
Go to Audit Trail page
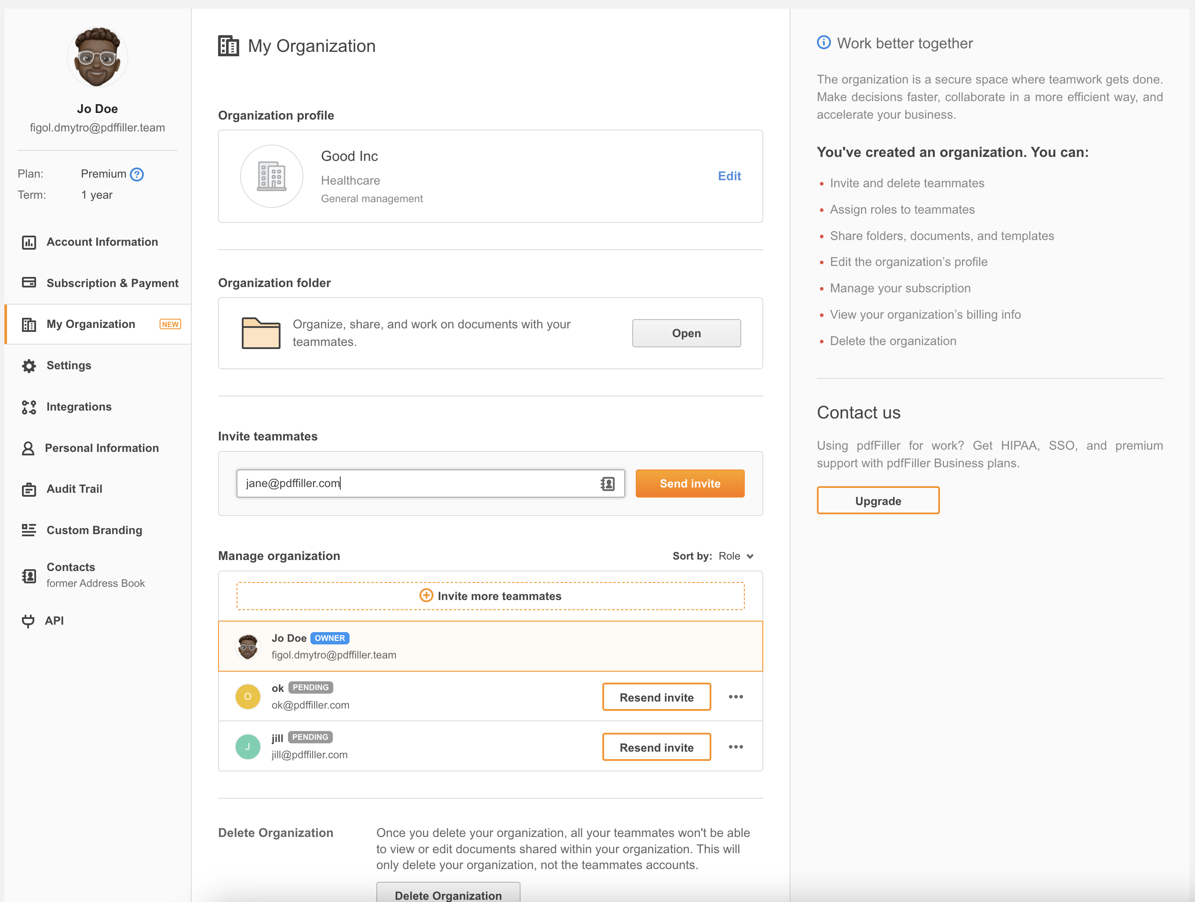(x=74, y=489)
